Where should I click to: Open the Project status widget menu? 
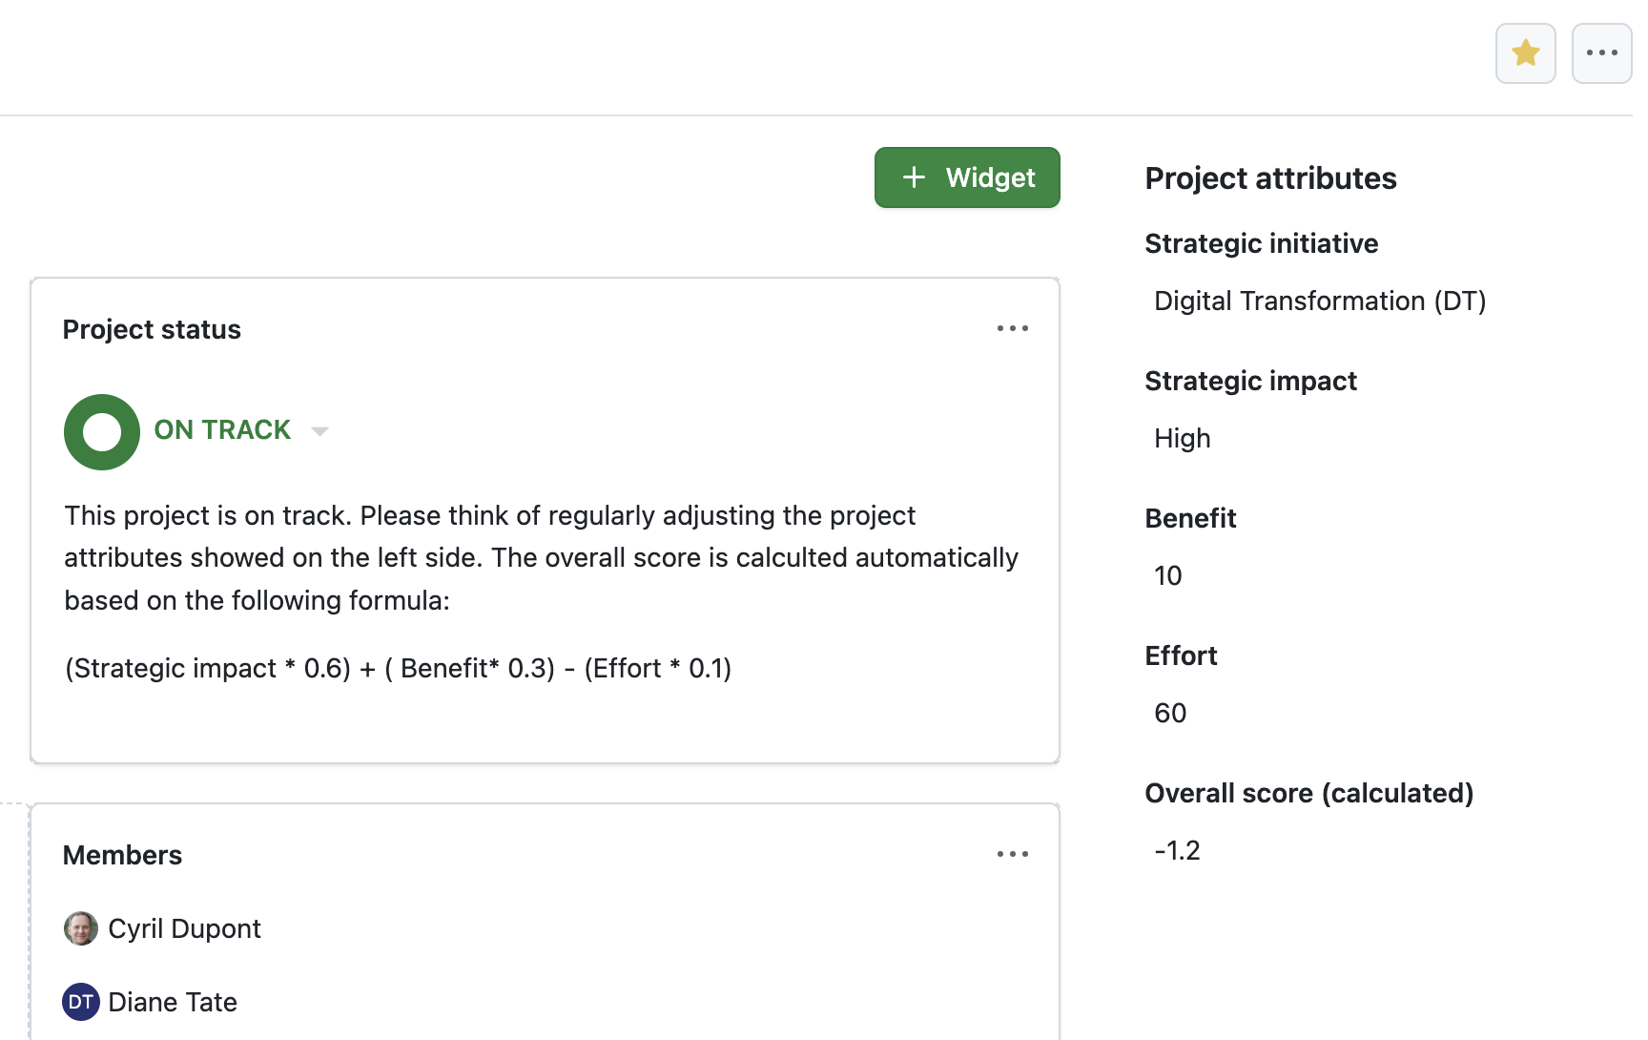(1013, 328)
